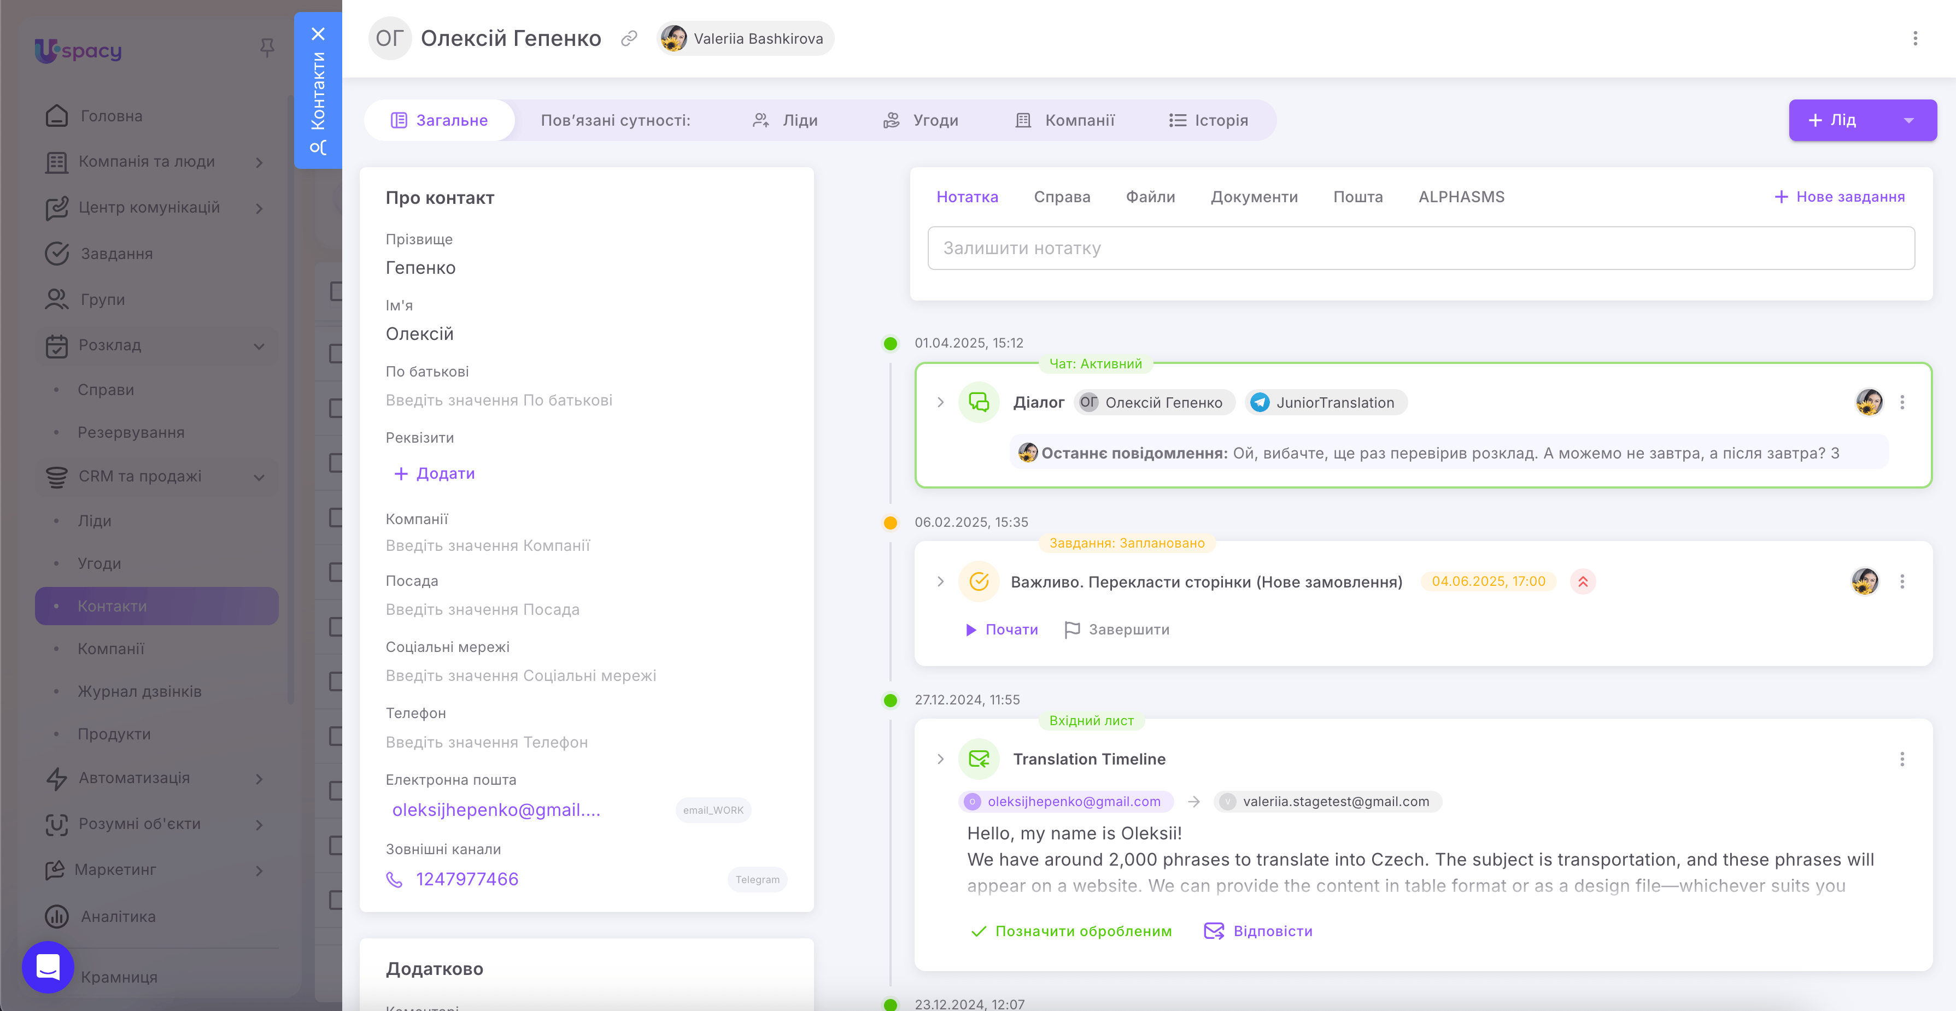This screenshot has width=1956, height=1011.
Task: Open the chat widget bubble
Action: tap(48, 967)
